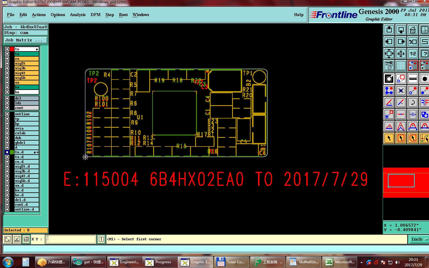This screenshot has width=429, height=268.
Task: Select layer name outline.d
Action: click(27, 209)
